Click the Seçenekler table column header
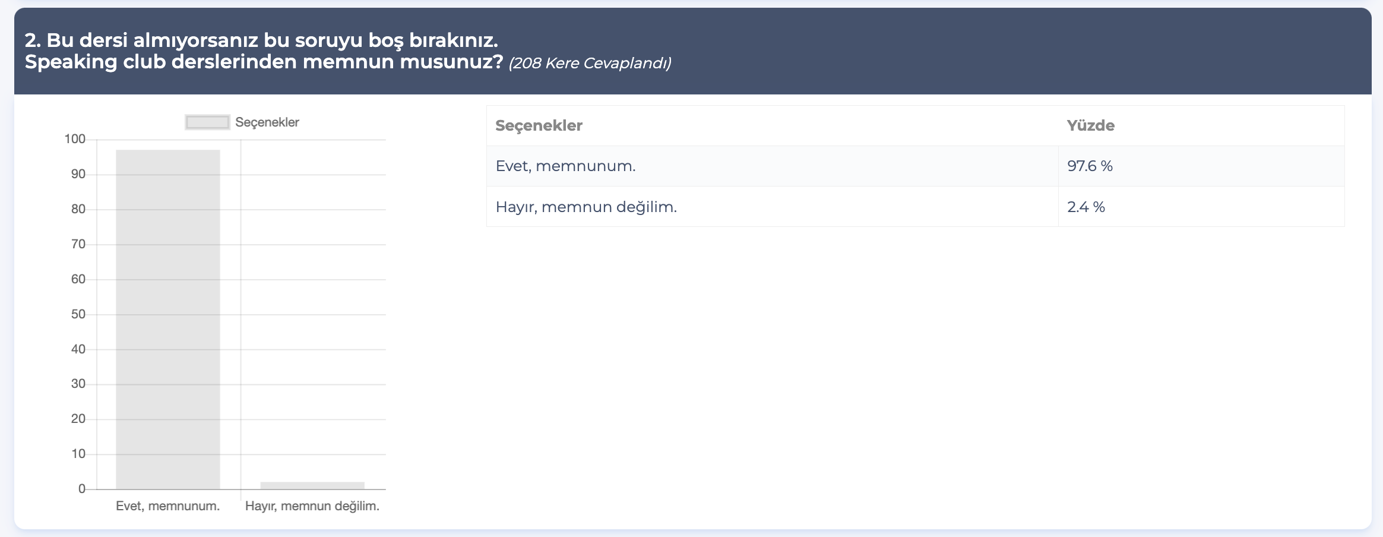1383x537 pixels. point(539,126)
